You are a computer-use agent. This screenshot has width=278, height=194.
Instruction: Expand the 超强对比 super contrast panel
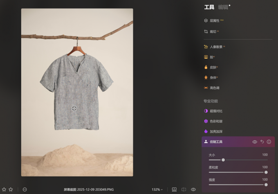(x=216, y=111)
